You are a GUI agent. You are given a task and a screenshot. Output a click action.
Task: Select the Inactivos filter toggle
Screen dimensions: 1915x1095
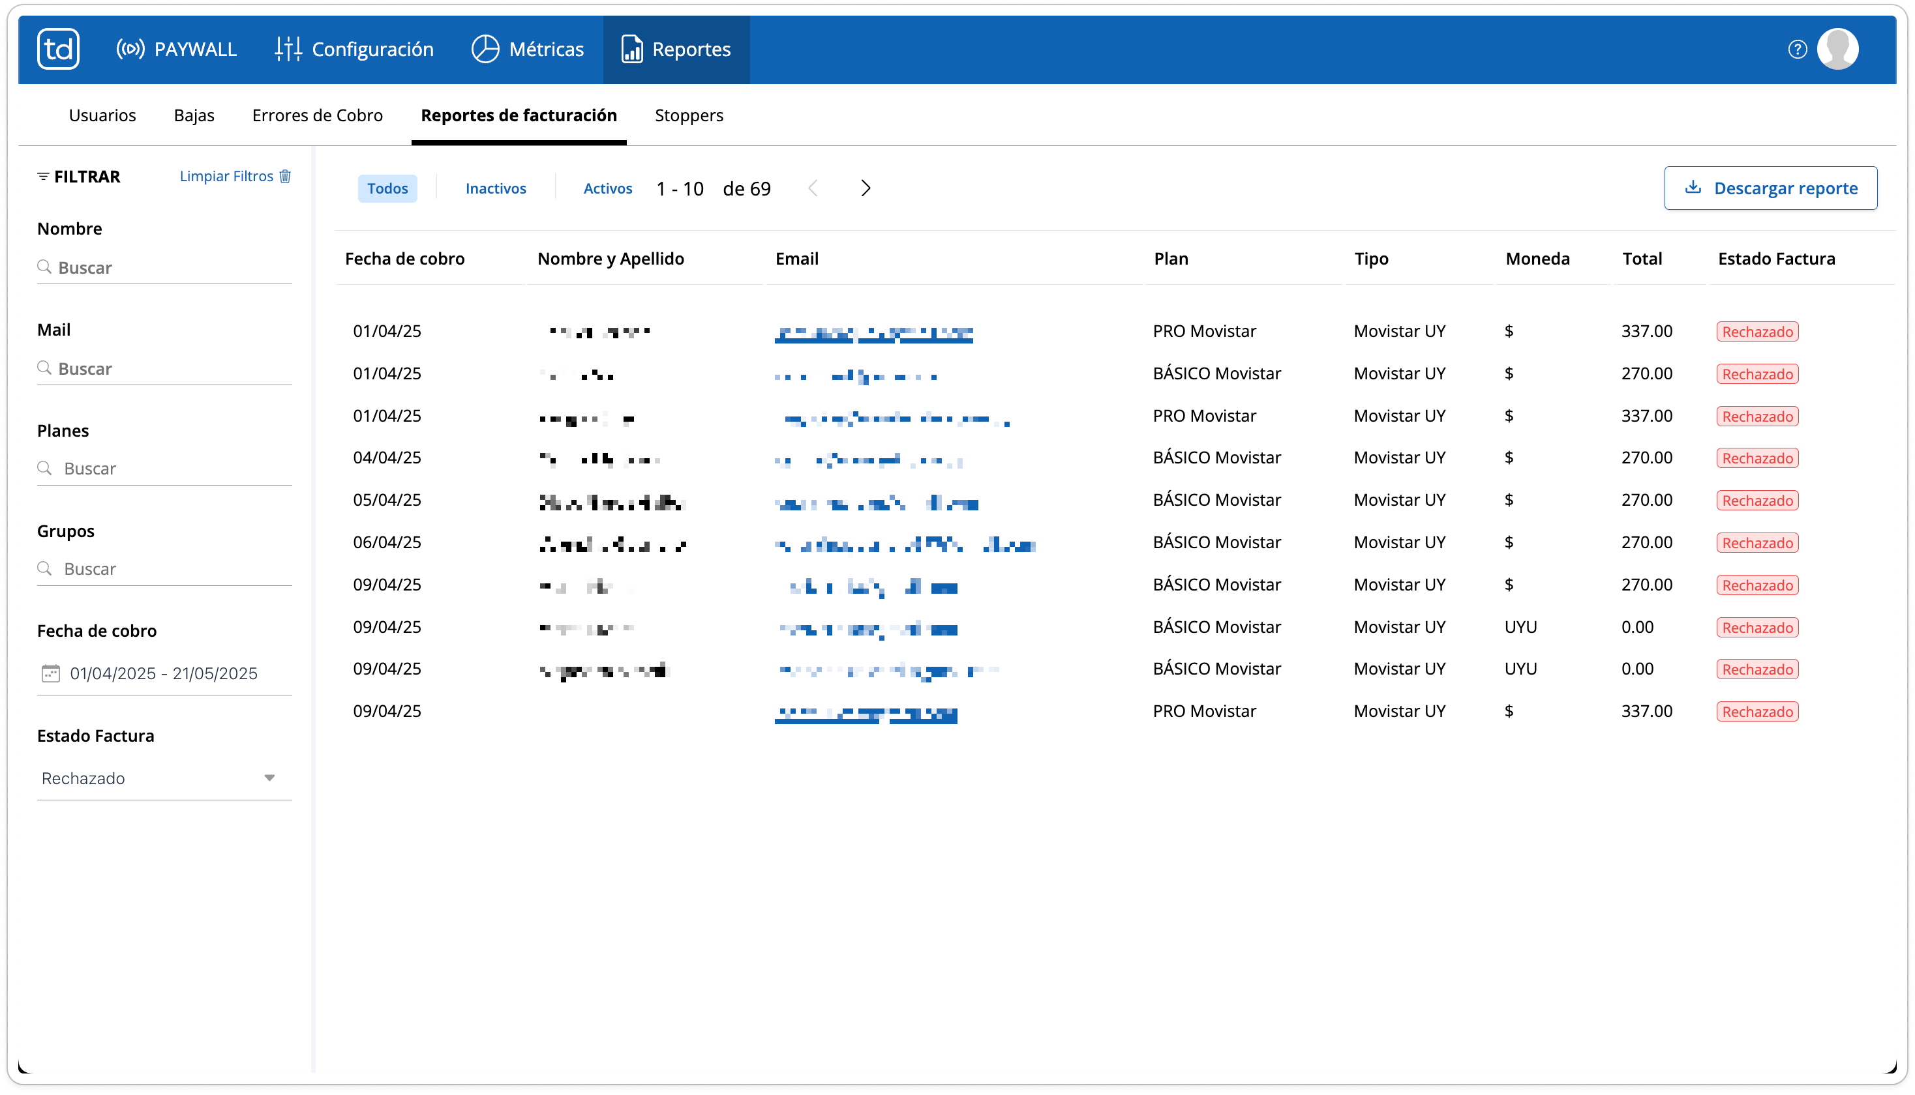tap(495, 188)
